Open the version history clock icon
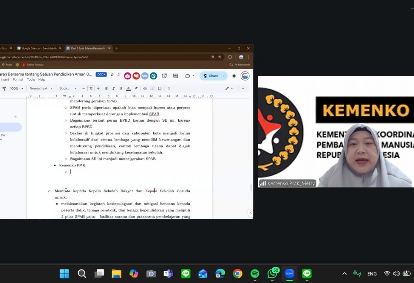The height and width of the screenshot is (283, 414). tap(164, 76)
